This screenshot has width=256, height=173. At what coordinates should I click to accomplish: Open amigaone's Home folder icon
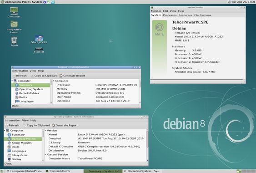[x=14, y=27]
